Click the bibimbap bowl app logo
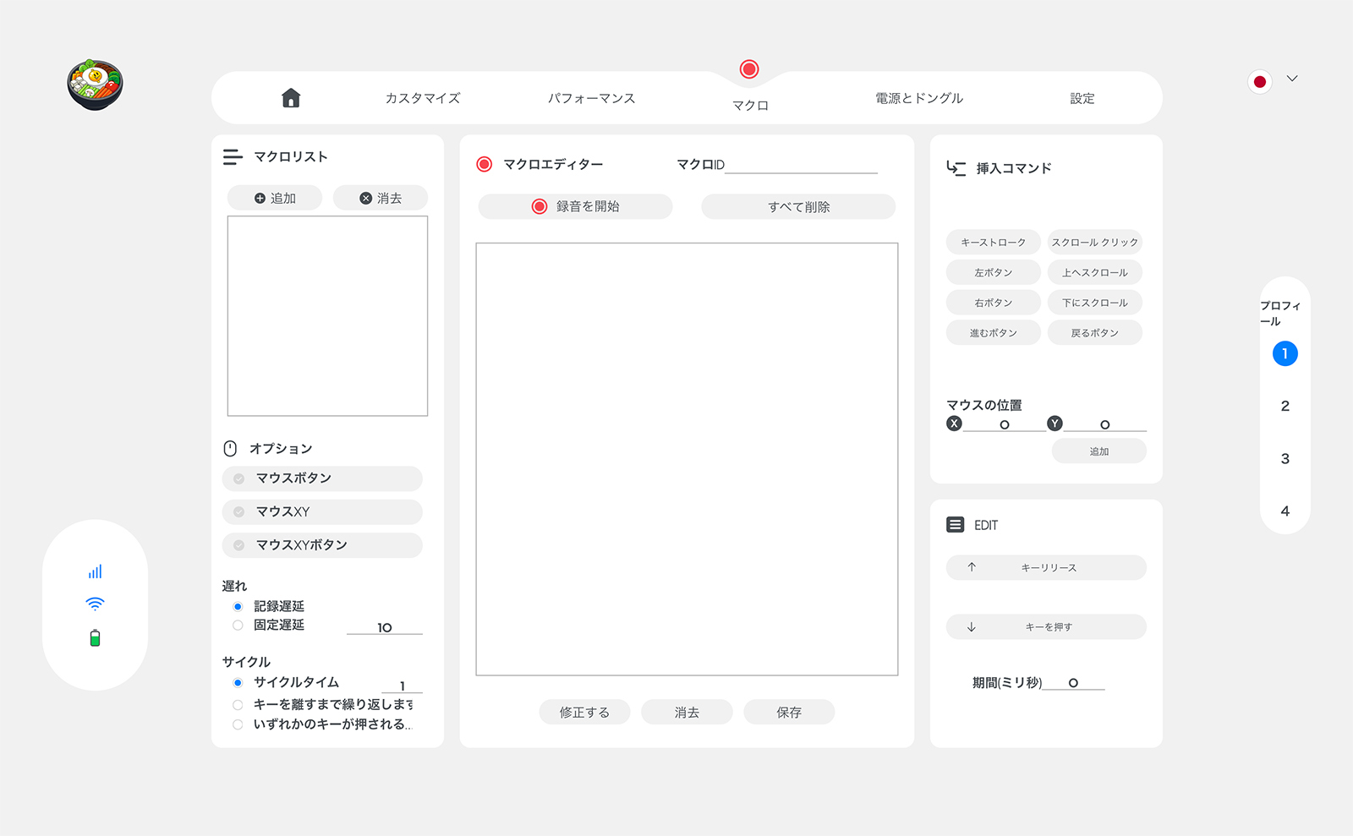 (95, 85)
